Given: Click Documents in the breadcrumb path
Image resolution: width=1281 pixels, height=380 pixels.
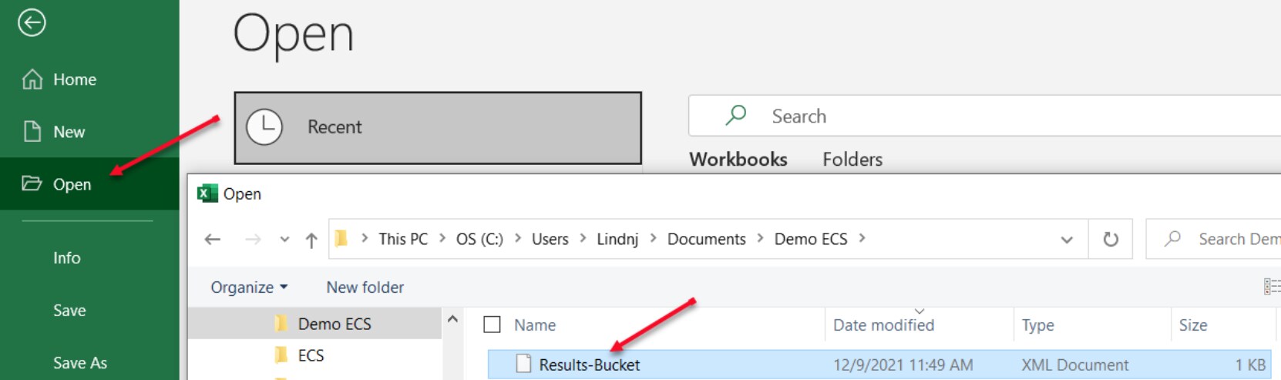Looking at the screenshot, I should [x=707, y=239].
